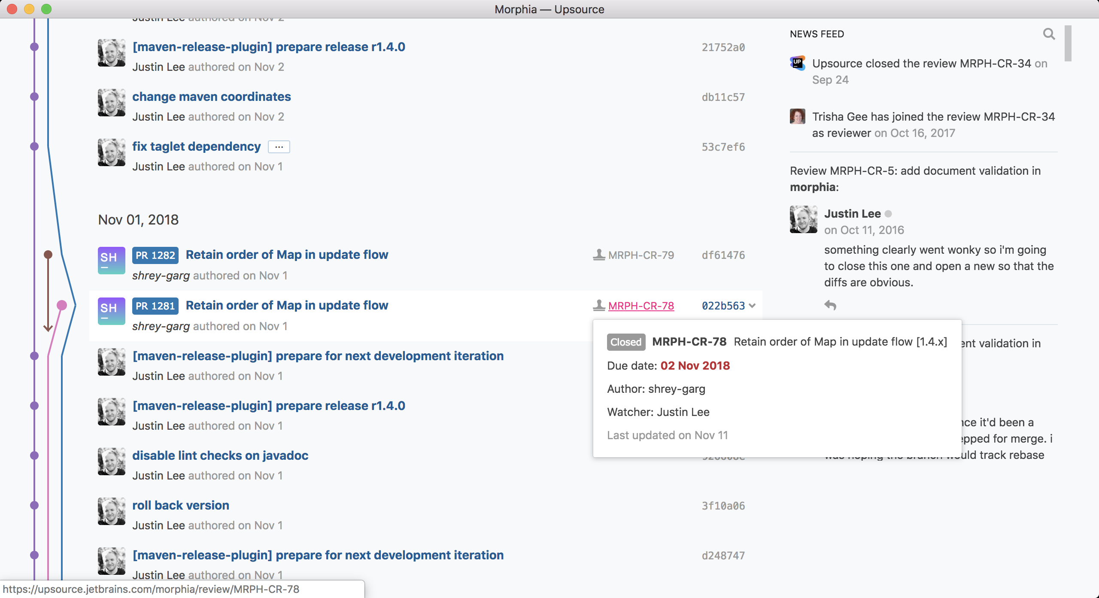Click the review stamp icon beside MRPH-CR-78
This screenshot has width=1099, height=598.
pos(599,306)
